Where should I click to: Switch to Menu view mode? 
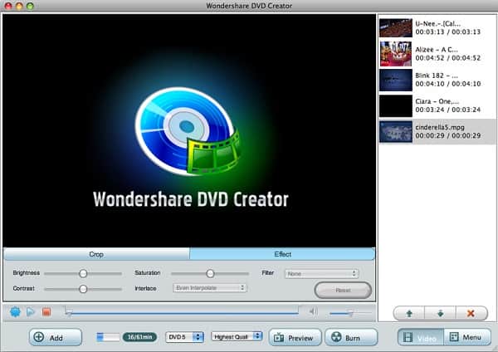[x=465, y=337]
